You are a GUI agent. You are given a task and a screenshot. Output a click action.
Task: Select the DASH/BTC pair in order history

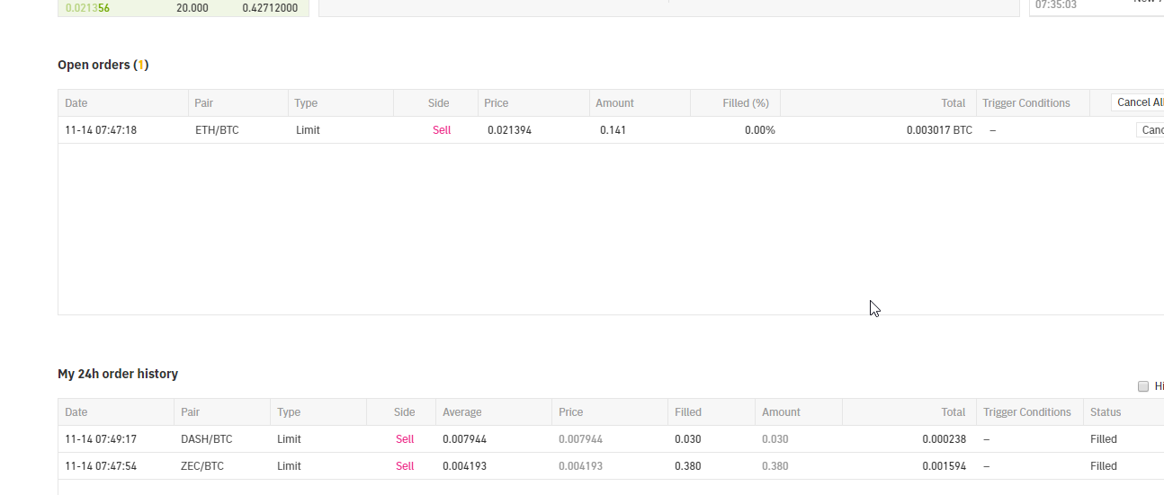[x=206, y=439]
